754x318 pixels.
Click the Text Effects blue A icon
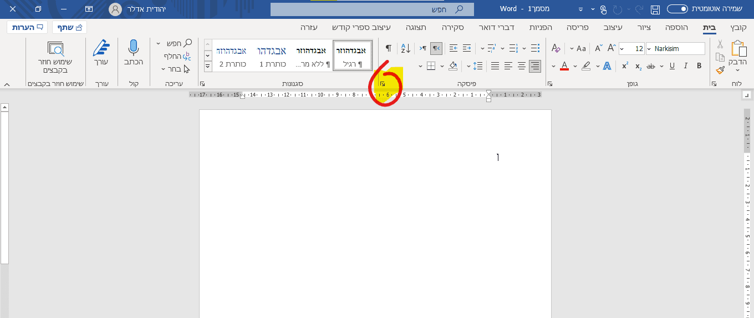607,66
